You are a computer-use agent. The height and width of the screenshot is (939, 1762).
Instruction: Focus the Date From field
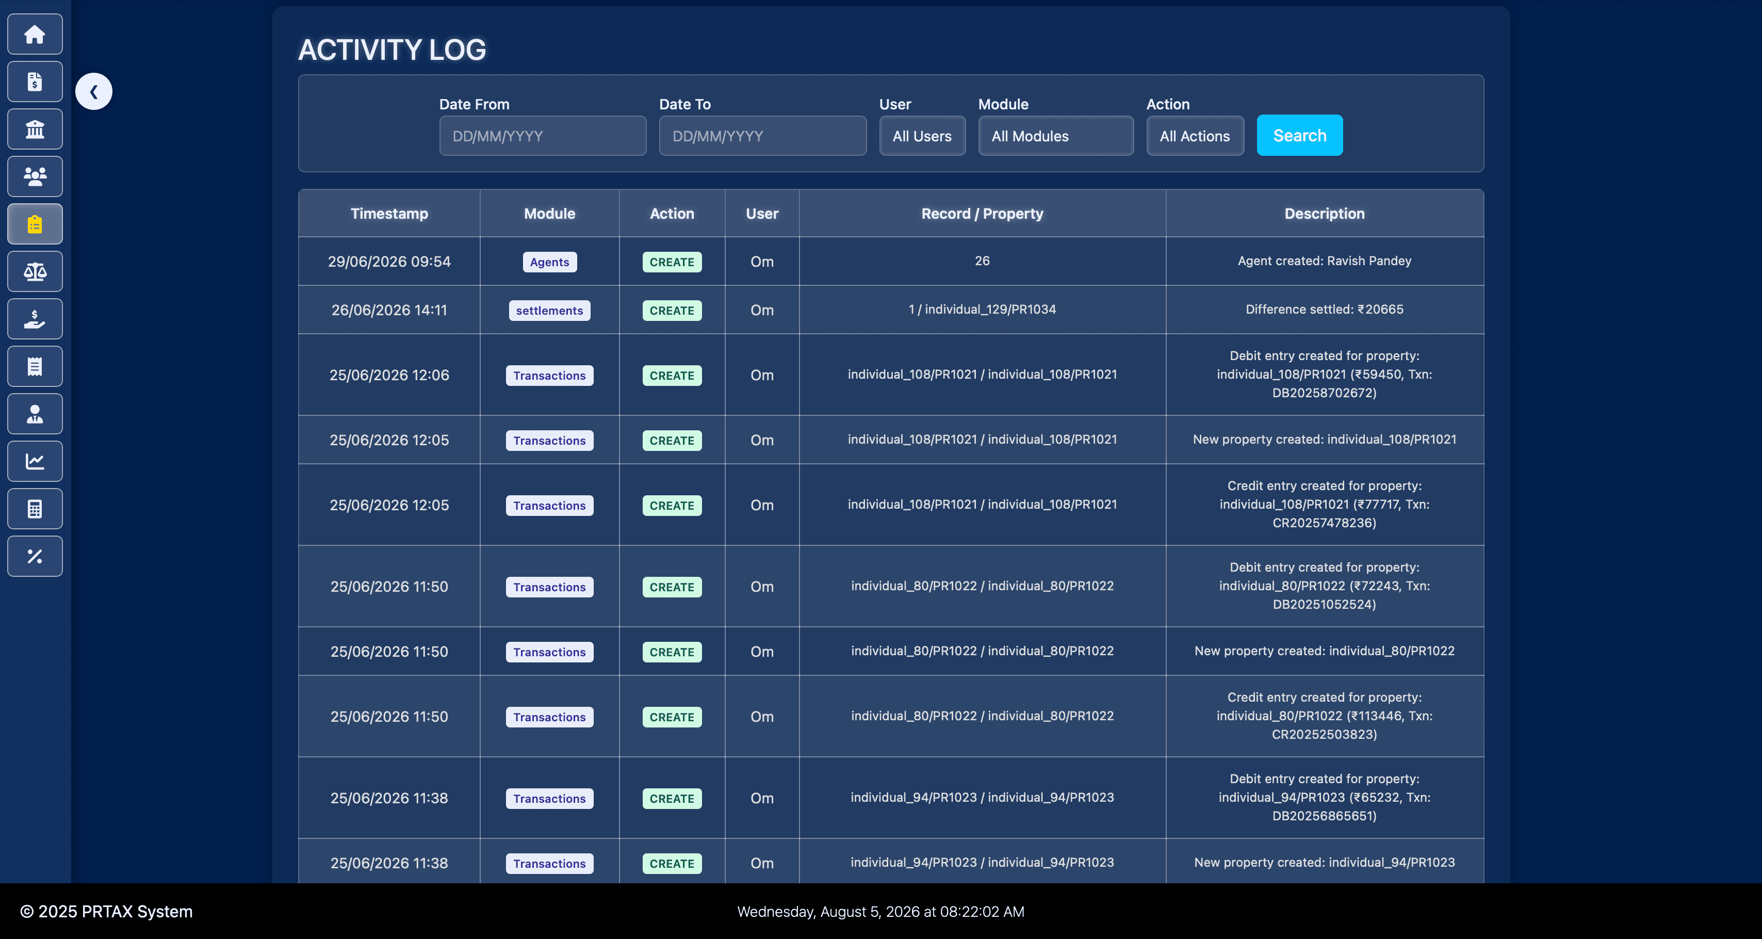click(543, 136)
